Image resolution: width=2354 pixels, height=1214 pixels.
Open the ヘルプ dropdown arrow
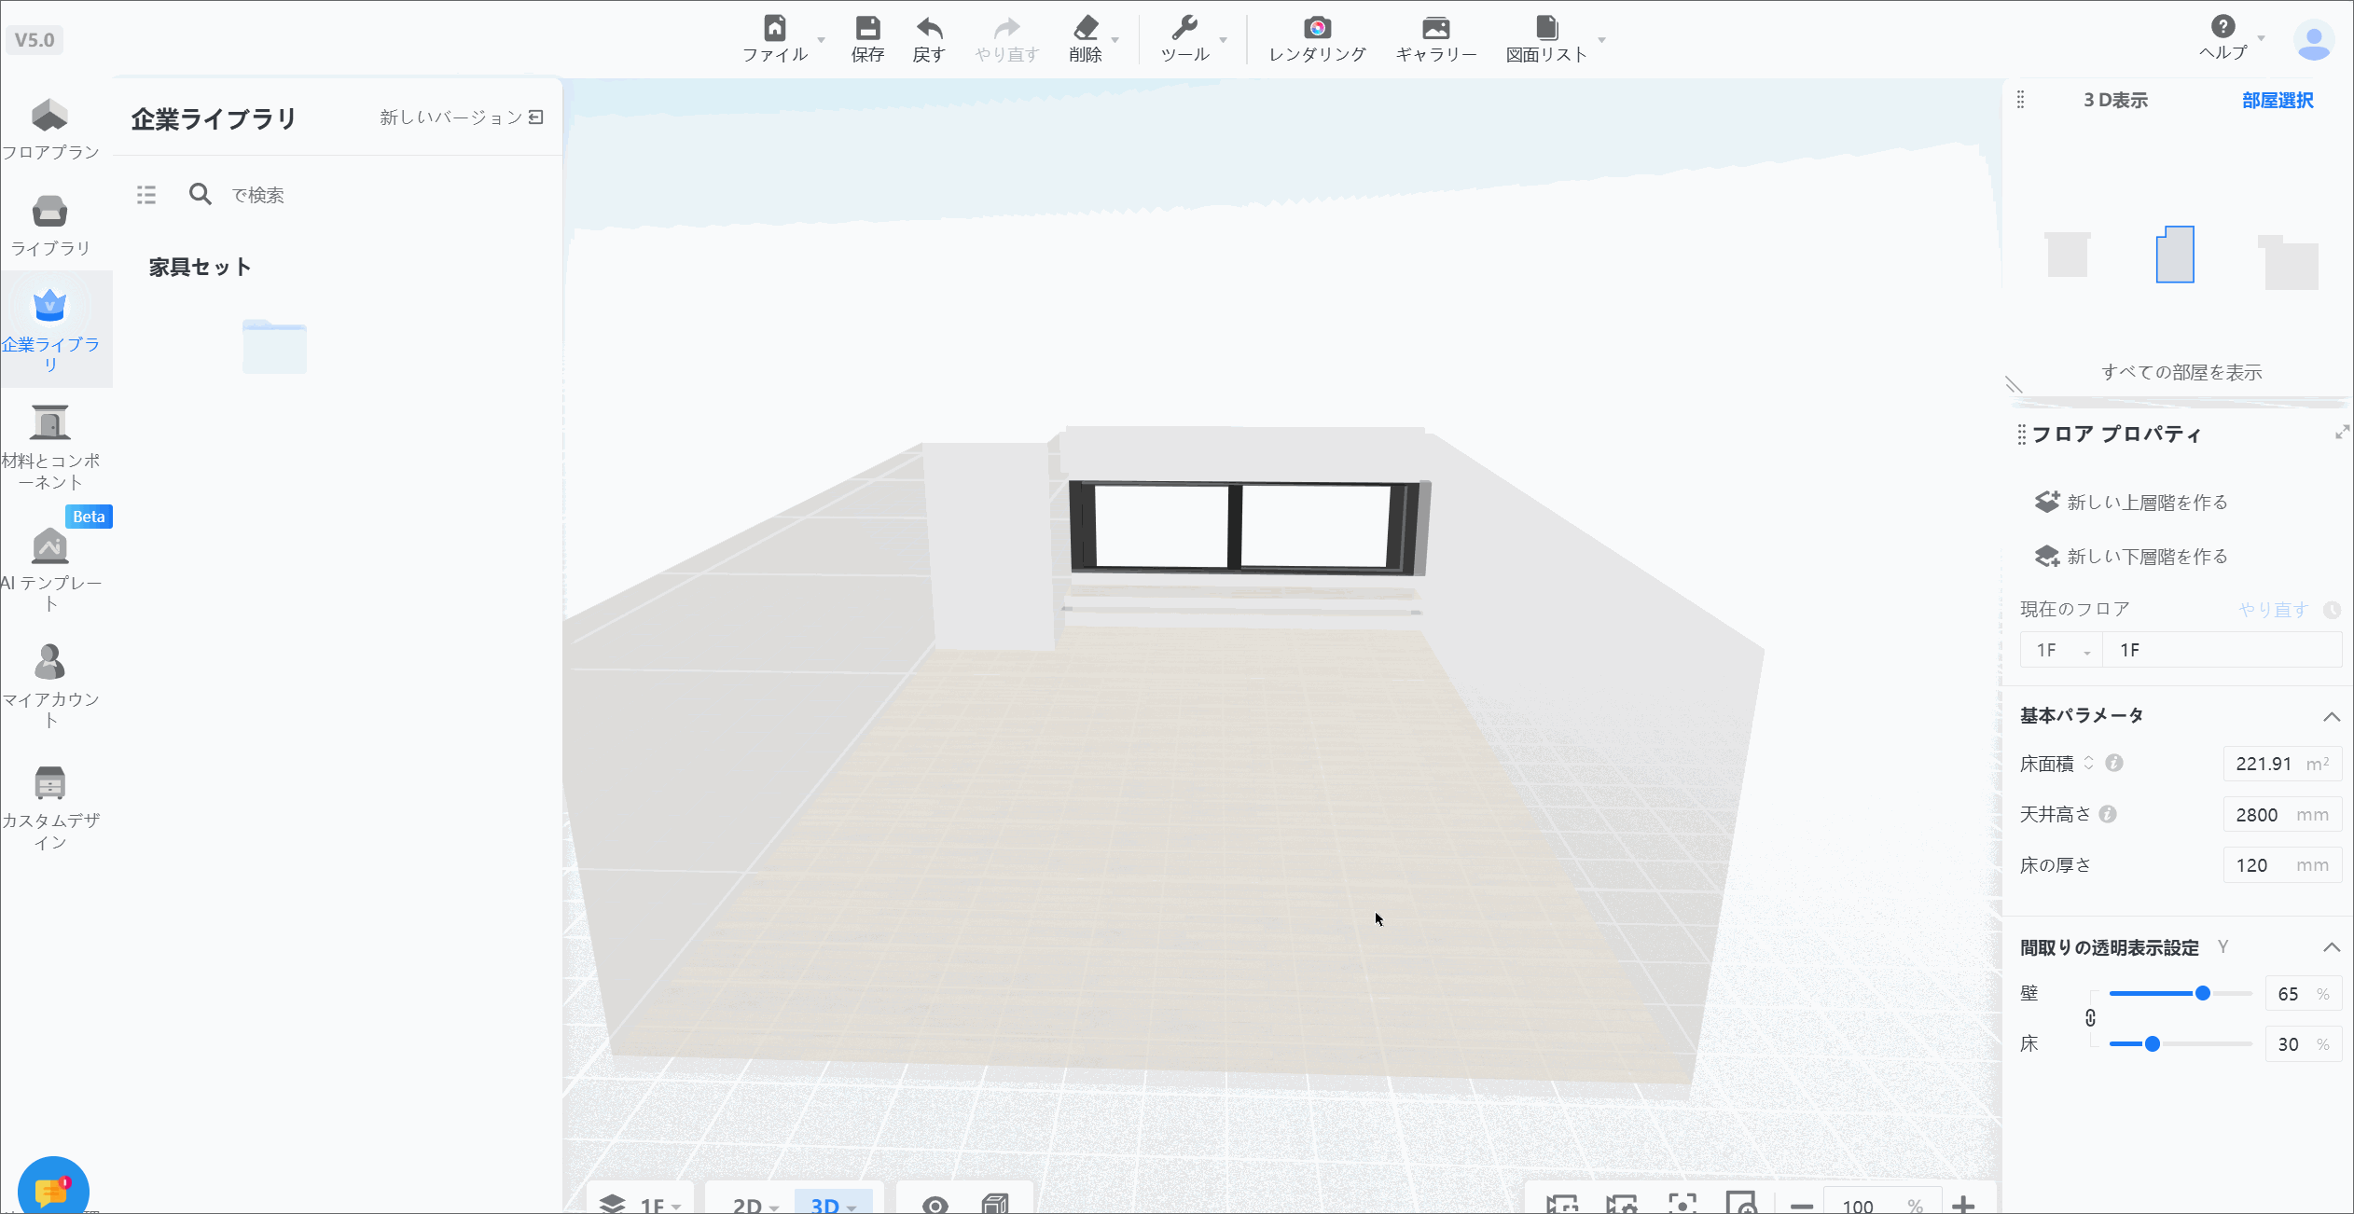pos(2261,38)
